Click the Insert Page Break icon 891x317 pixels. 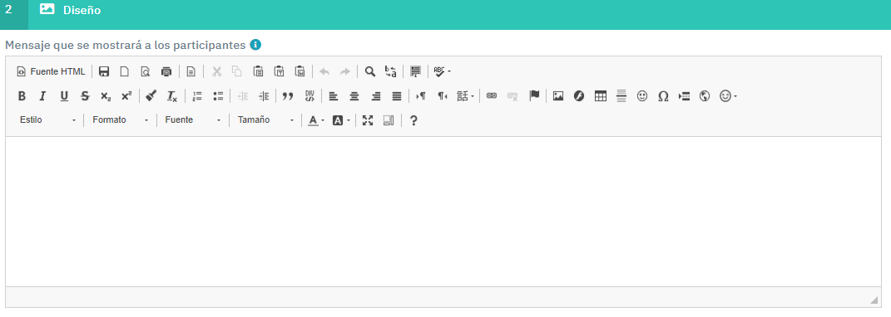pos(684,95)
